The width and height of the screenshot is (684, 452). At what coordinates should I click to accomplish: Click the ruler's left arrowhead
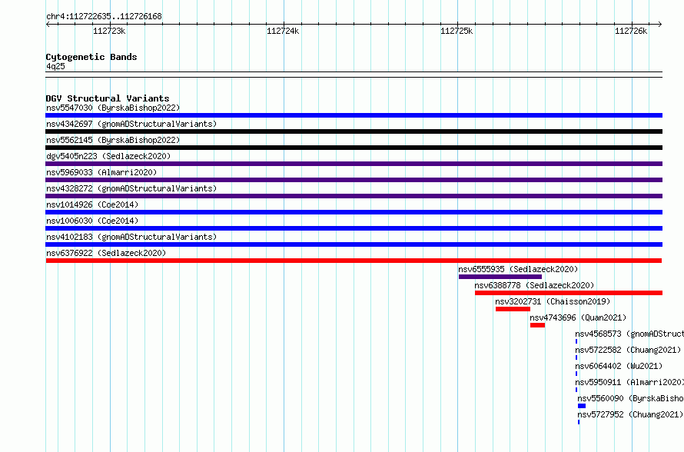click(48, 25)
